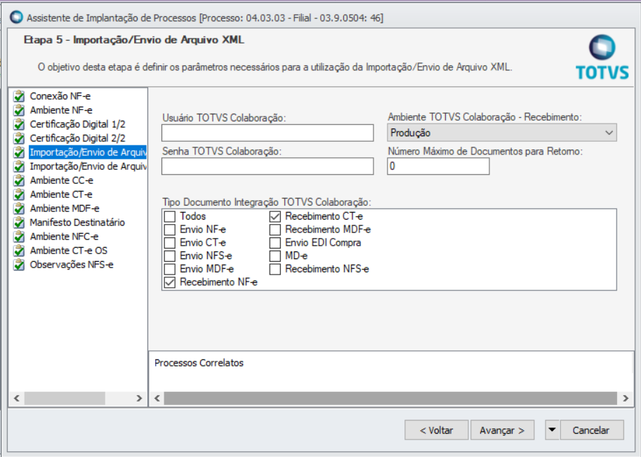Go to Ambiente NFC-e step
This screenshot has width=641, height=457.
64,237
